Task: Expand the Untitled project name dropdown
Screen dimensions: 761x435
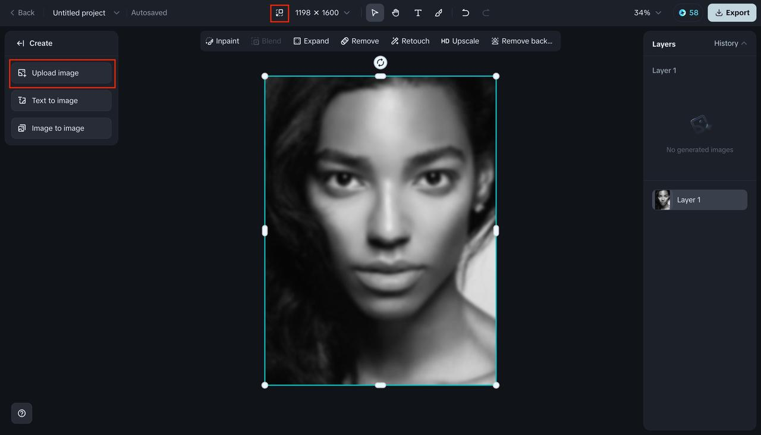Action: click(x=116, y=12)
